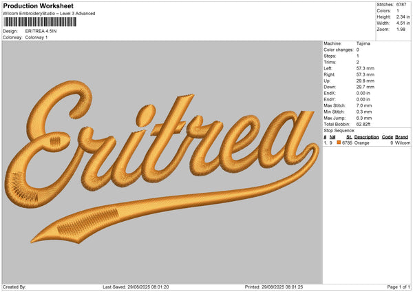The width and height of the screenshot is (413, 292).
Task: Select the Down value 29.7 mm
Action: pos(366,87)
